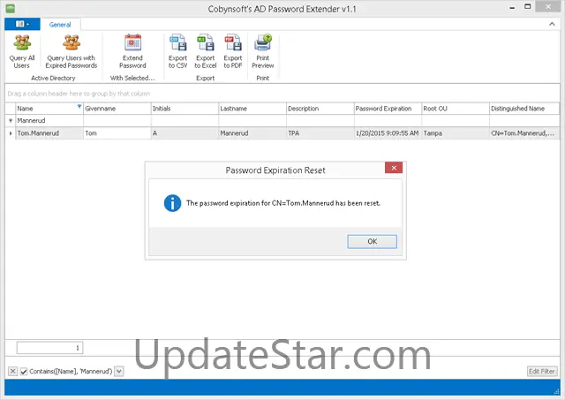
Task: Open the Name column filter icon
Action: click(79, 106)
